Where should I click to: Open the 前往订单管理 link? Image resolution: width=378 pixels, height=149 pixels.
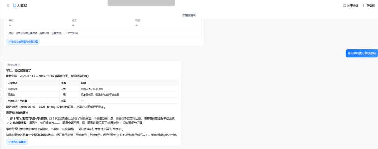click(x=17, y=142)
